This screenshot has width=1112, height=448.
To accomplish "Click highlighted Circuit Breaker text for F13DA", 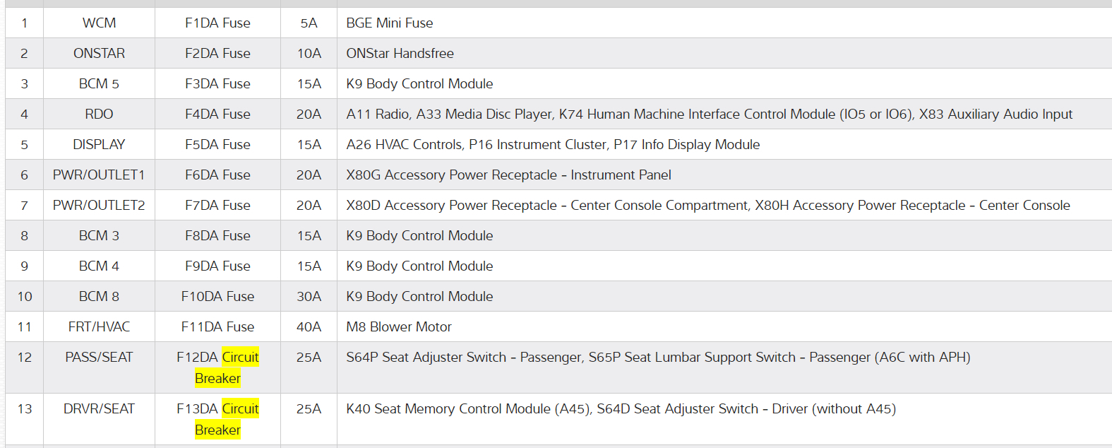I will tap(240, 409).
